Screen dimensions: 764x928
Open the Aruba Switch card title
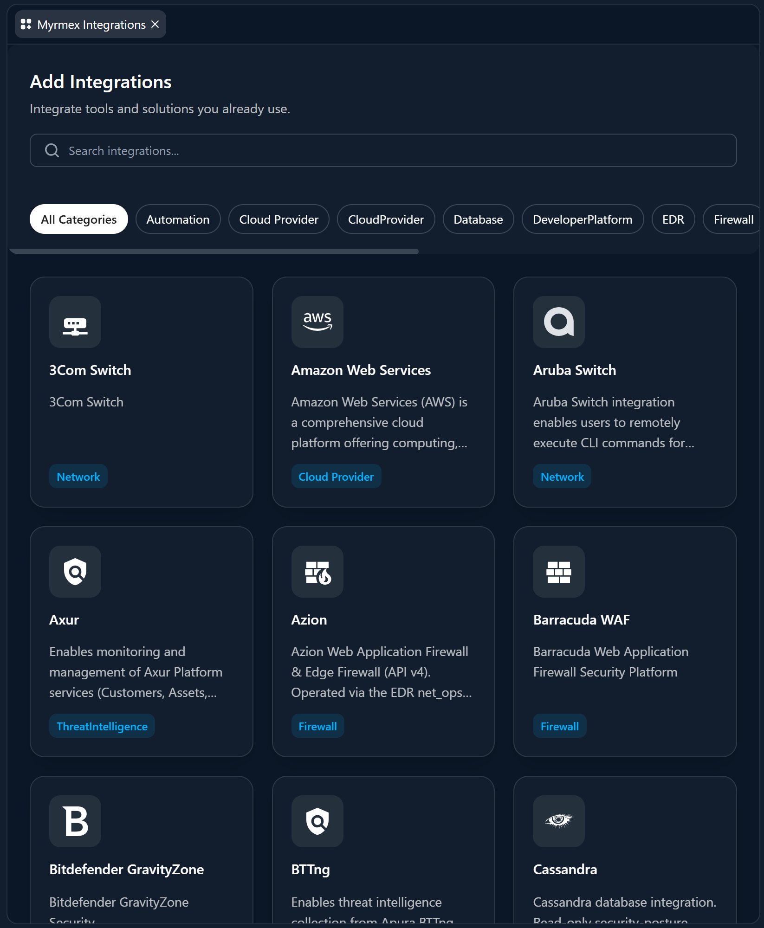click(575, 370)
